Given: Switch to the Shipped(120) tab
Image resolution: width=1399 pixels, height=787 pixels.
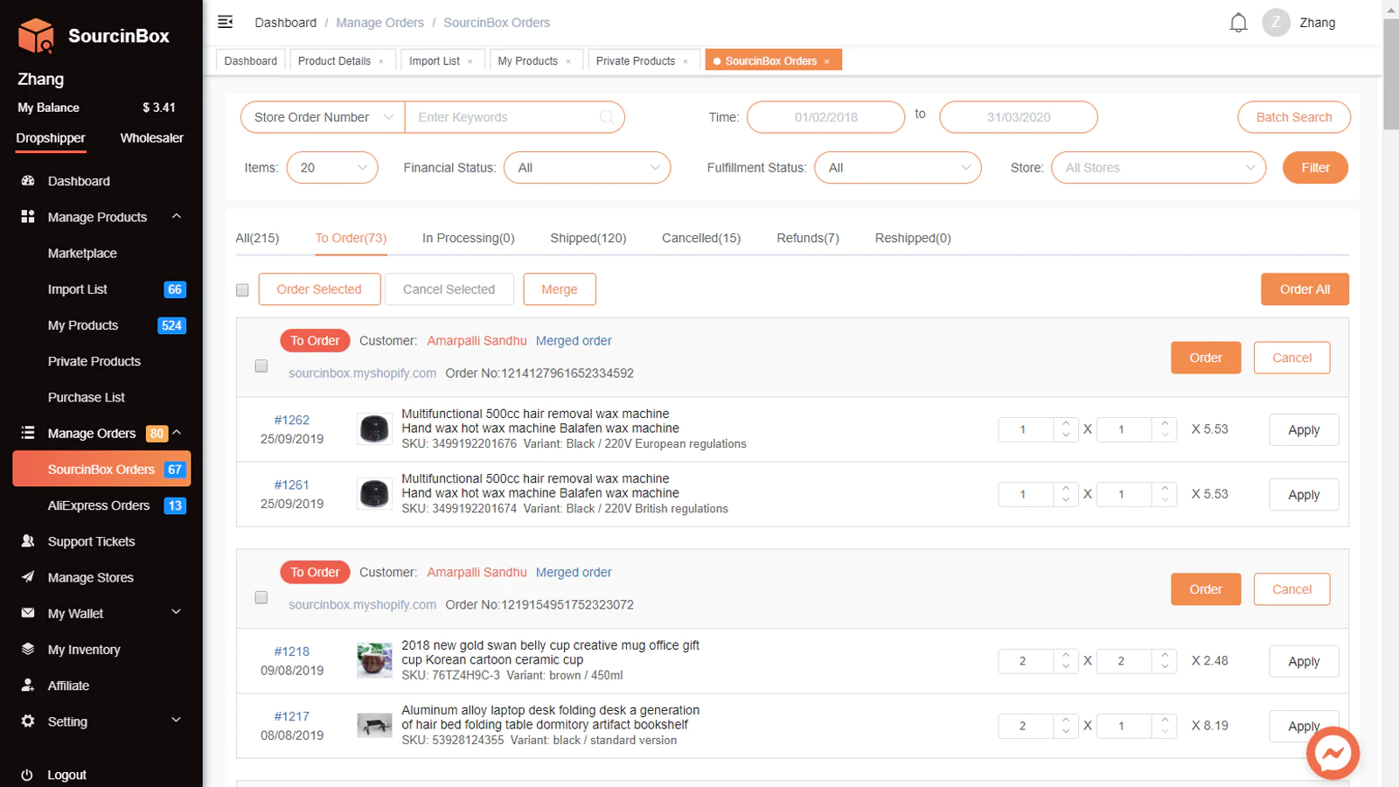Looking at the screenshot, I should 588,238.
